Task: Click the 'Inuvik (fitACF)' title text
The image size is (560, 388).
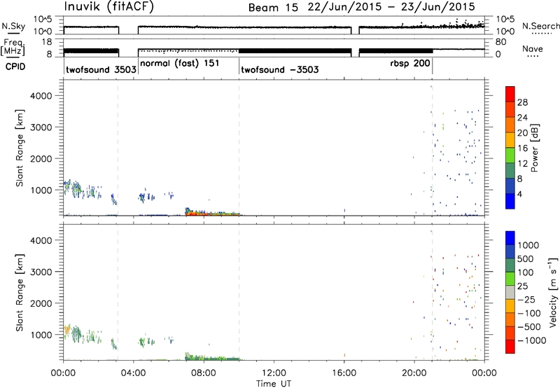Action: pyautogui.click(x=108, y=7)
